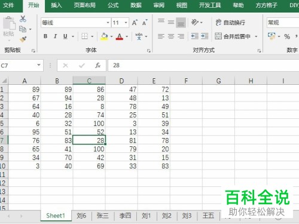299x224 pixels.
Task: Apply cell borders icon
Action: 84,36
